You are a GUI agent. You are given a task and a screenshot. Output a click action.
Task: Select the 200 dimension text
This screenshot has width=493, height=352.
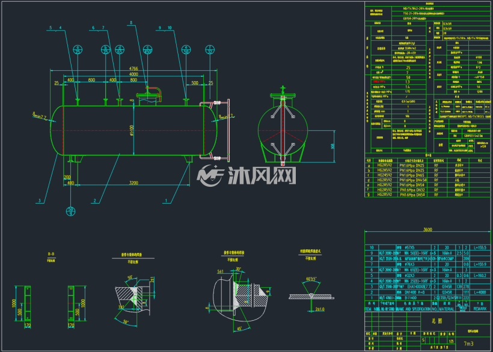click(67, 177)
